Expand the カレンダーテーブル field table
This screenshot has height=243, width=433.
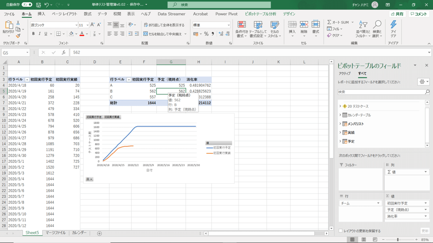pyautogui.click(x=340, y=115)
